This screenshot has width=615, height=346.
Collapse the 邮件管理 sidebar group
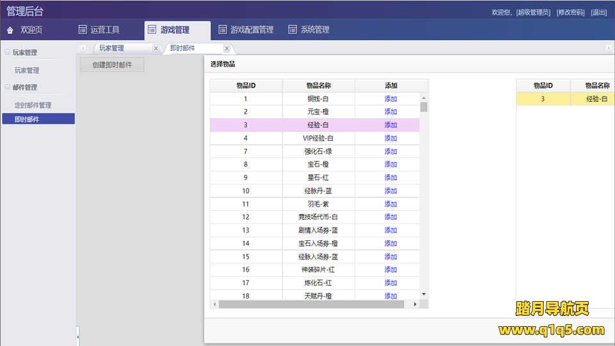[x=8, y=87]
